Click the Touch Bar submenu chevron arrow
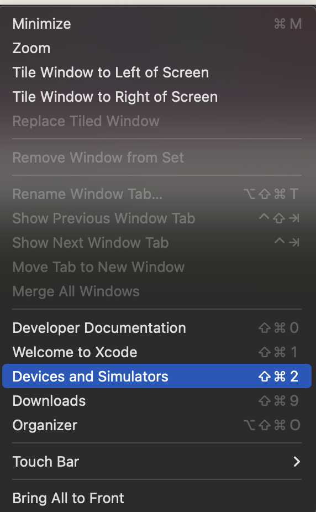 click(x=297, y=462)
